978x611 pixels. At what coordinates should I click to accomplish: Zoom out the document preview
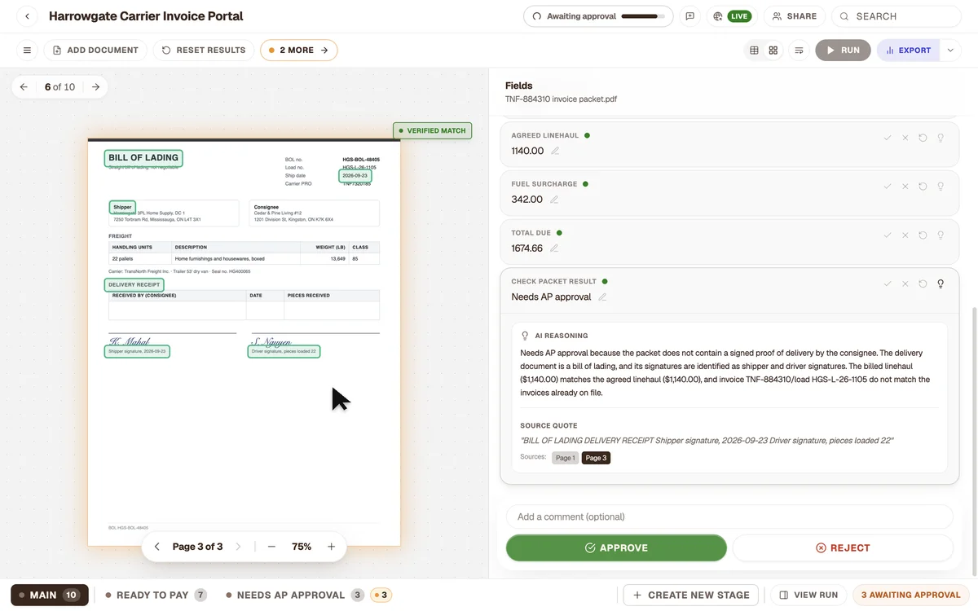(271, 547)
